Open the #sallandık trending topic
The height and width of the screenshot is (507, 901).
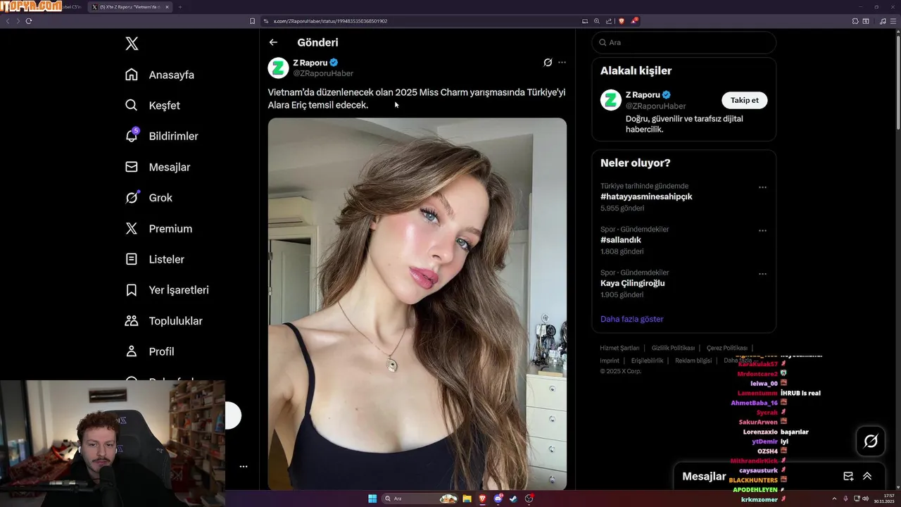point(621,240)
